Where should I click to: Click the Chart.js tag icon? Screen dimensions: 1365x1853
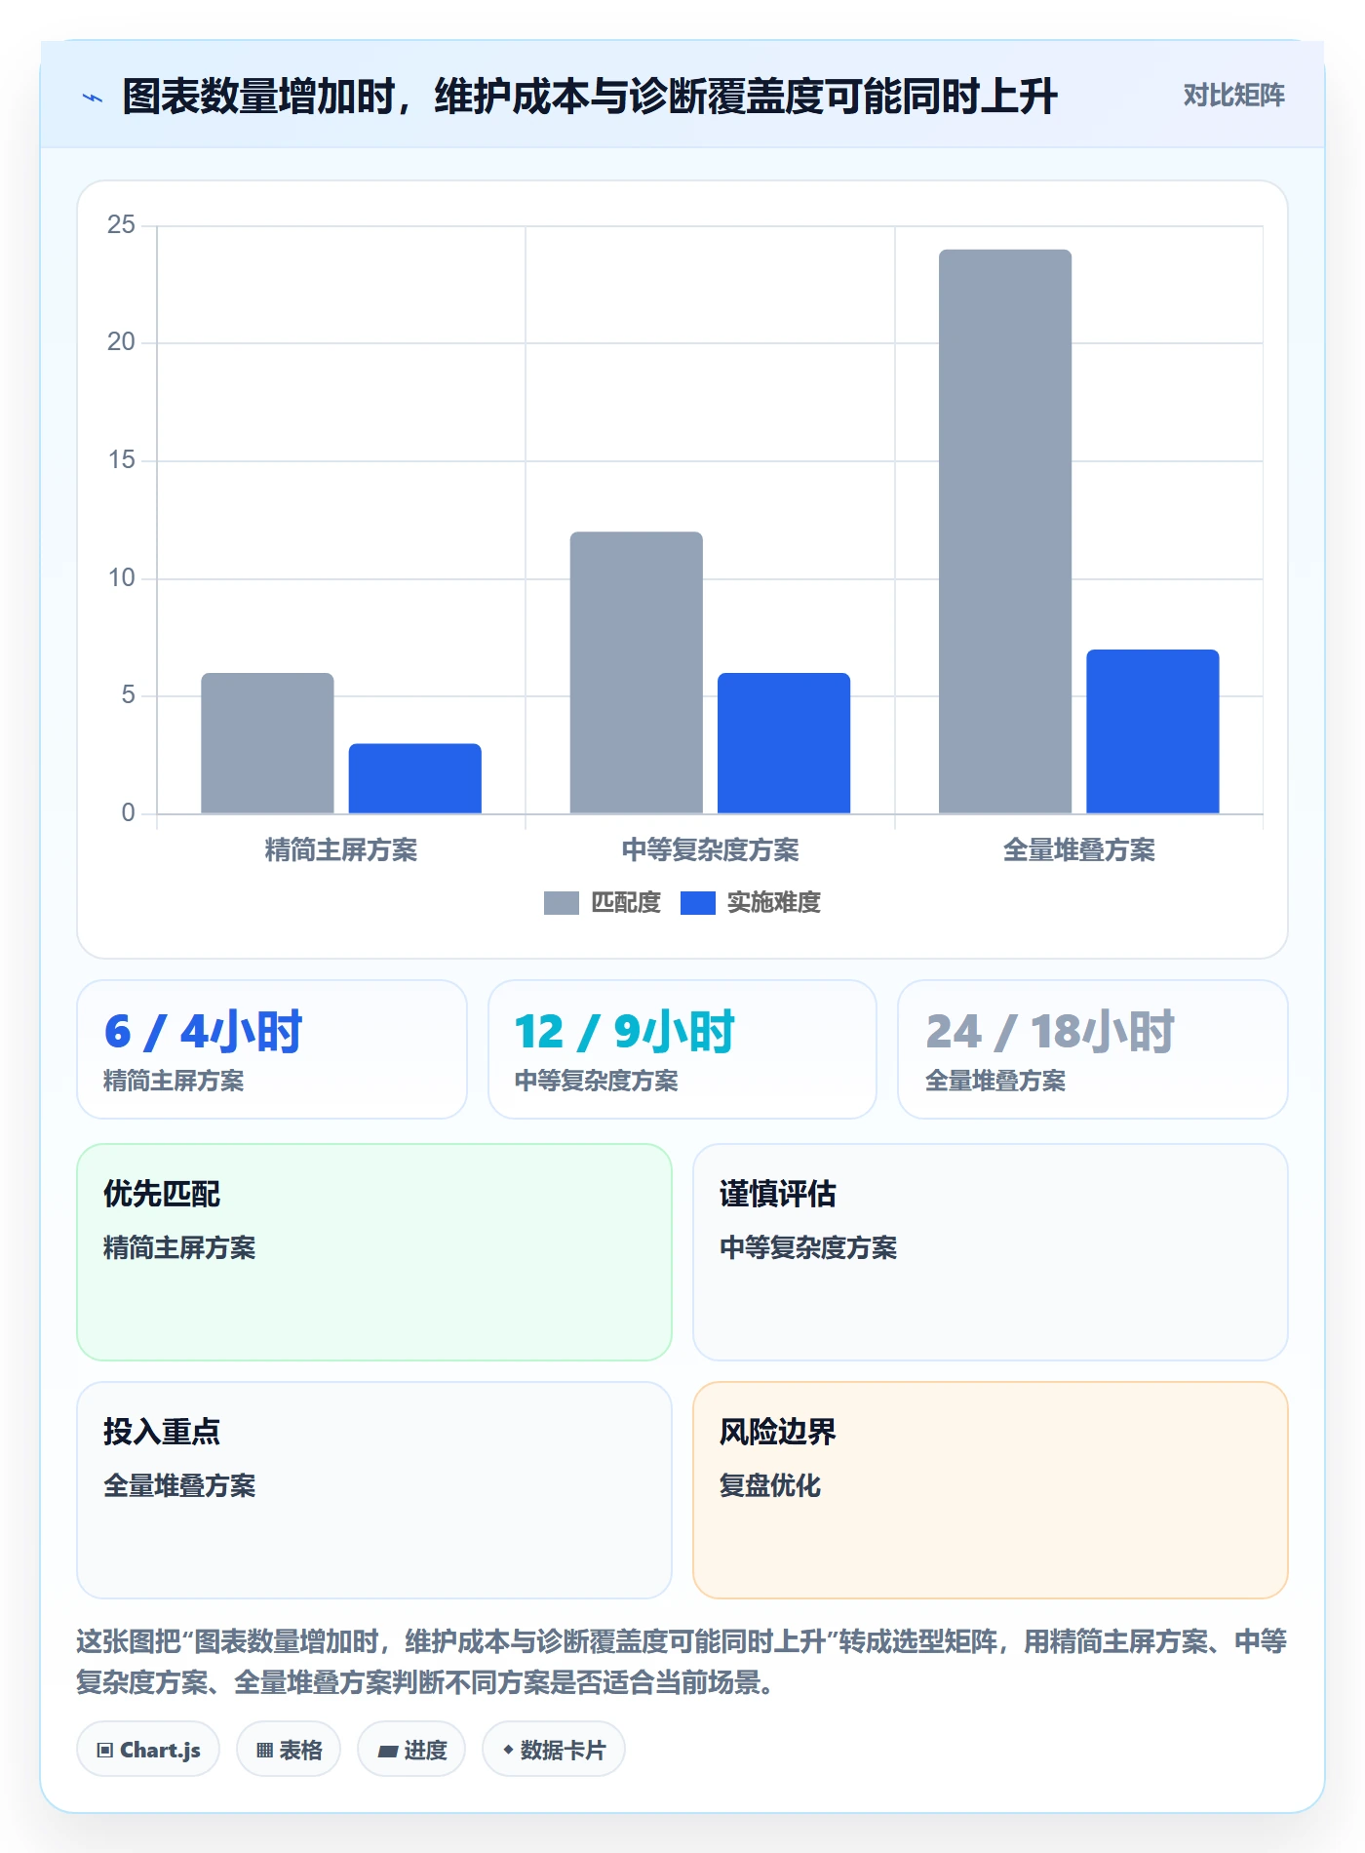tap(105, 1751)
